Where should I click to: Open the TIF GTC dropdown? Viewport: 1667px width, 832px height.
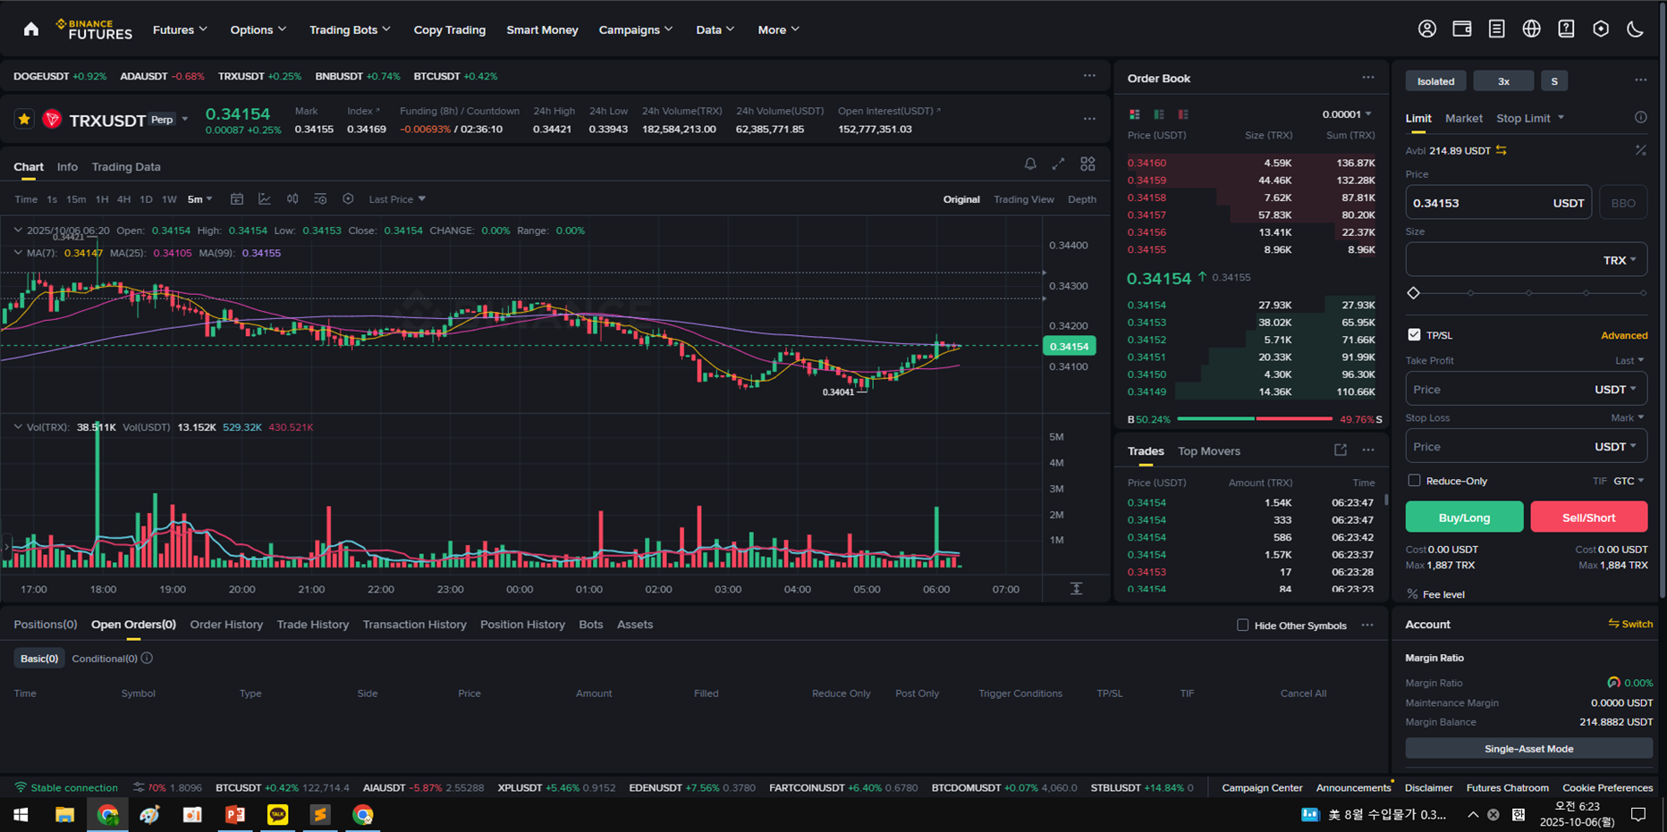pyautogui.click(x=1629, y=481)
